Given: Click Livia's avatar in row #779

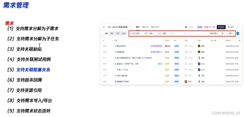Looking at the screenshot, I should coord(199,64).
